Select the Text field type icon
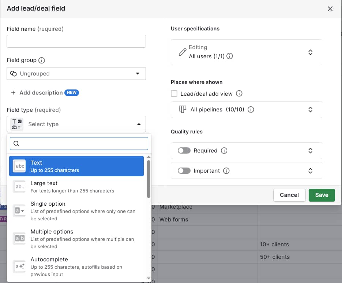 click(x=19, y=166)
